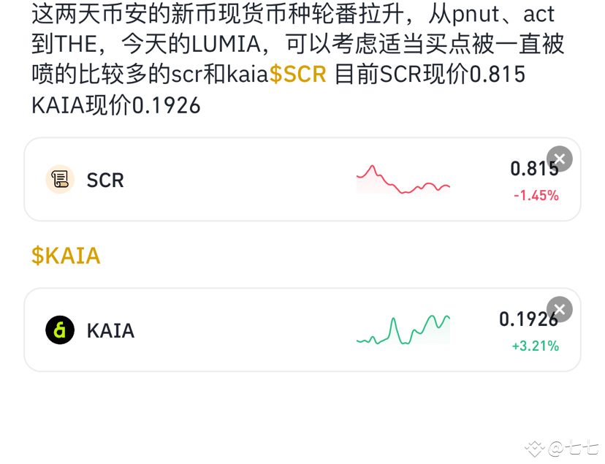Click the watermark icon beside @七七

(x=534, y=449)
